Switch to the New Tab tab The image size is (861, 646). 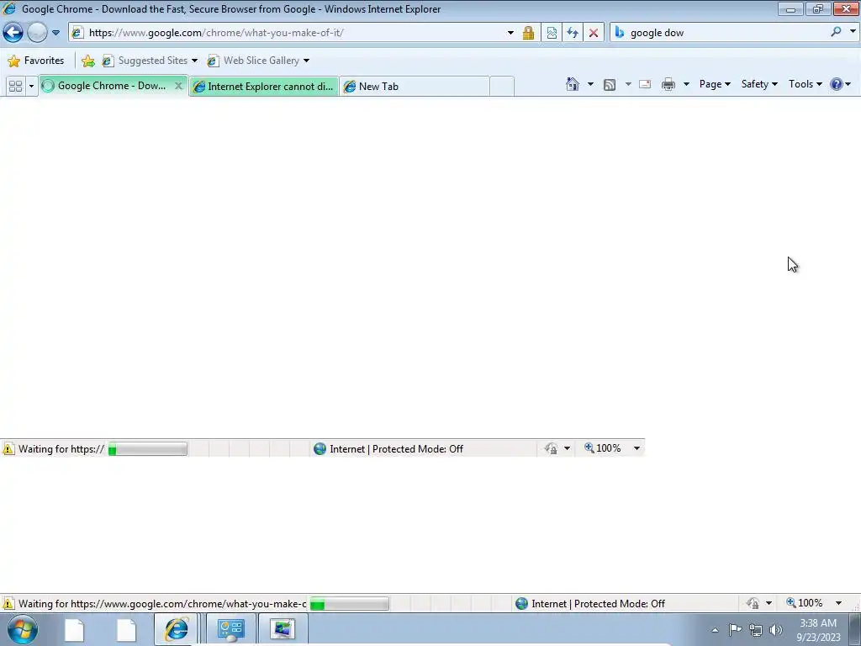414,87
